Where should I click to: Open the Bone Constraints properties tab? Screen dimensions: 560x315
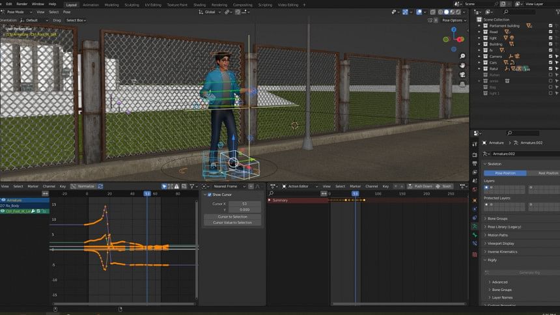[475, 242]
